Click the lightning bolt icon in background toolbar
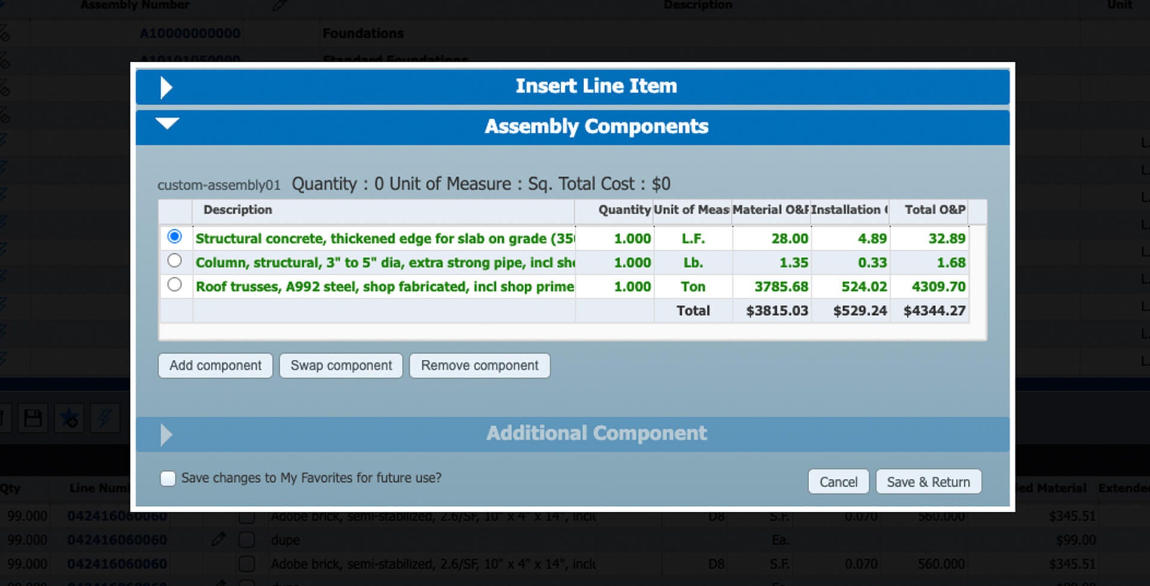Image resolution: width=1150 pixels, height=586 pixels. tap(105, 418)
